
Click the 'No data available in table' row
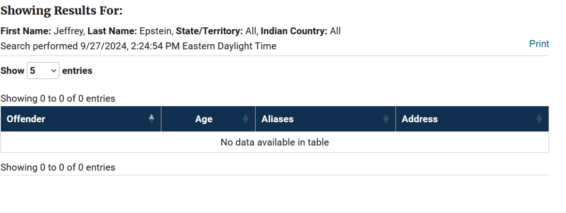coord(275,142)
